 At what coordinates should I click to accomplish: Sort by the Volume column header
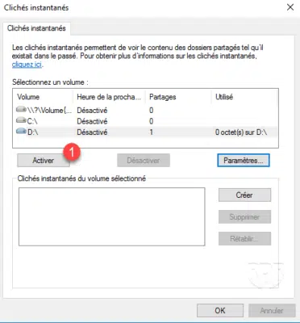pyautogui.click(x=43, y=97)
